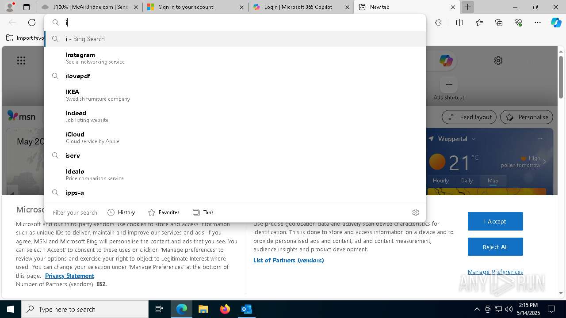Select the Hourly weather tab
The height and width of the screenshot is (318, 566).
coord(441,180)
